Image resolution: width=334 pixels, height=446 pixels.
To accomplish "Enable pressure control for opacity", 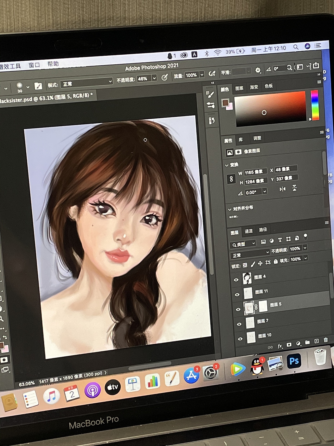I will (164, 77).
